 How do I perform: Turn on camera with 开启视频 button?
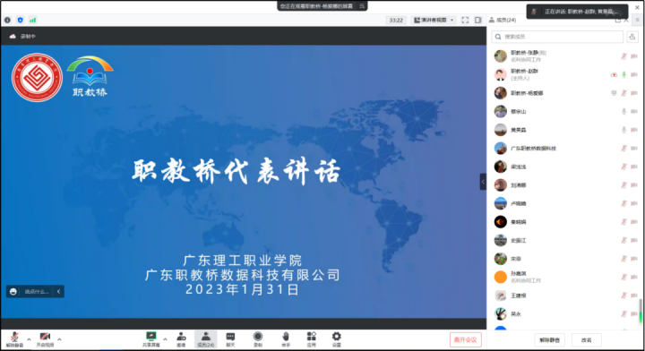[x=45, y=339]
